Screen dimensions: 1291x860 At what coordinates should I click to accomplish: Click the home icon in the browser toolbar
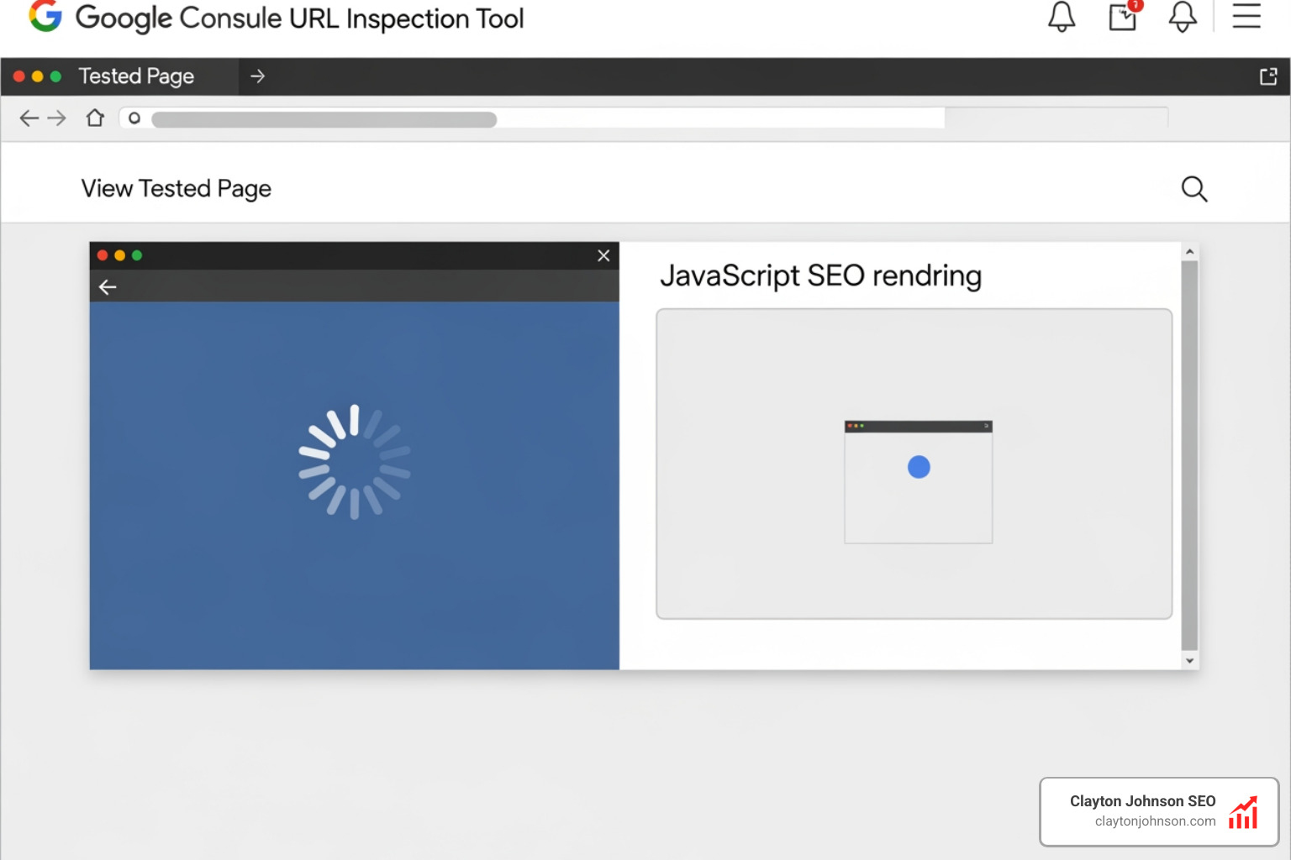pyautogui.click(x=95, y=118)
